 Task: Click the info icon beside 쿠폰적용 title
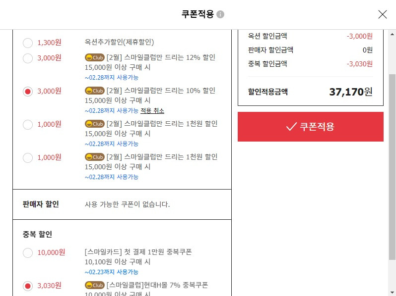220,14
